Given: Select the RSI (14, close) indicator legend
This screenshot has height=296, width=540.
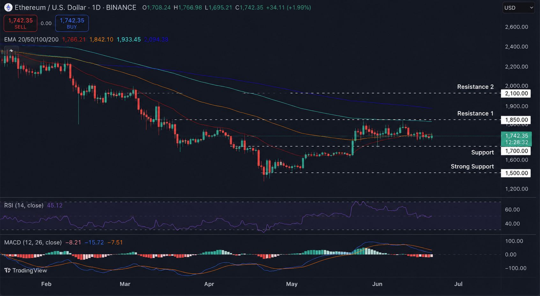Looking at the screenshot, I should point(24,206).
